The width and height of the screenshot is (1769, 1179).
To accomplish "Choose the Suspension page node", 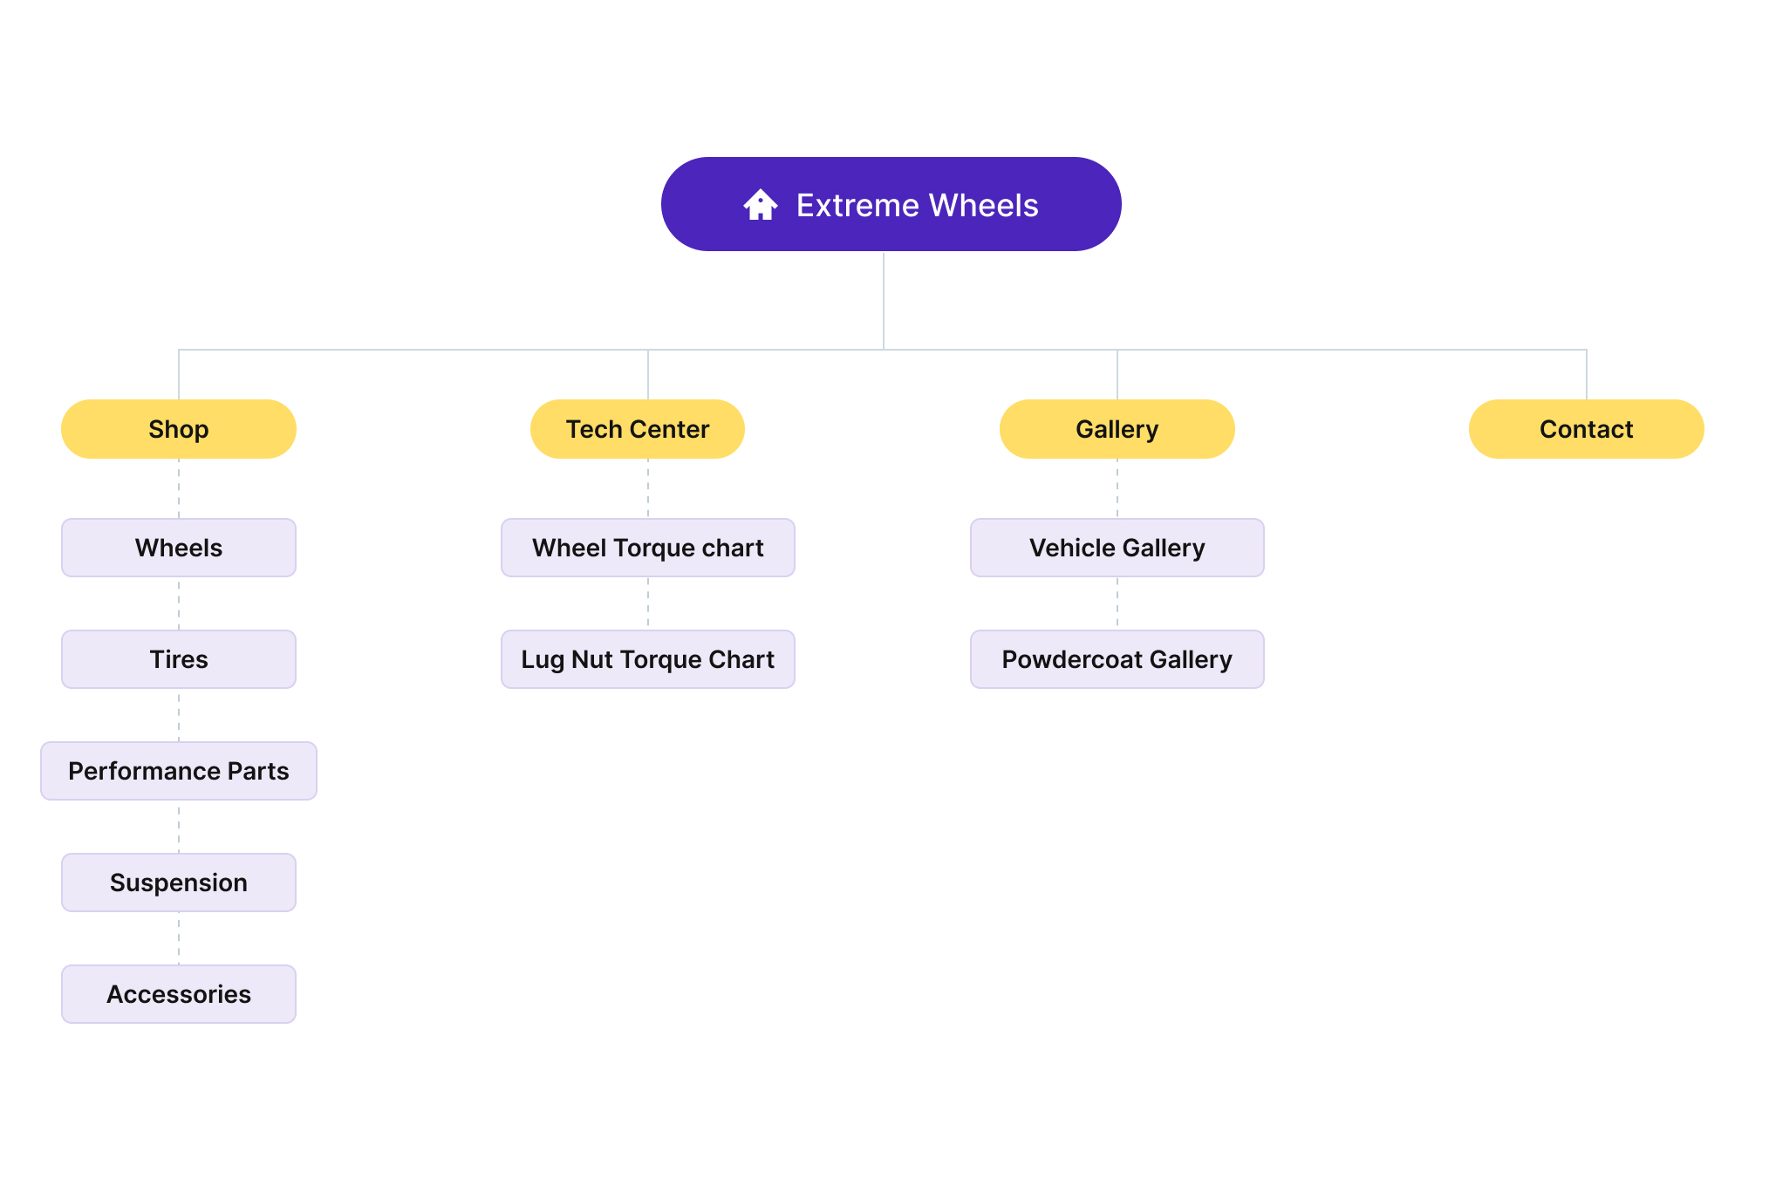I will [x=179, y=883].
